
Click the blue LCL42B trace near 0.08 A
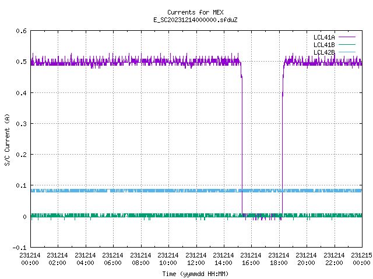[x=196, y=191]
